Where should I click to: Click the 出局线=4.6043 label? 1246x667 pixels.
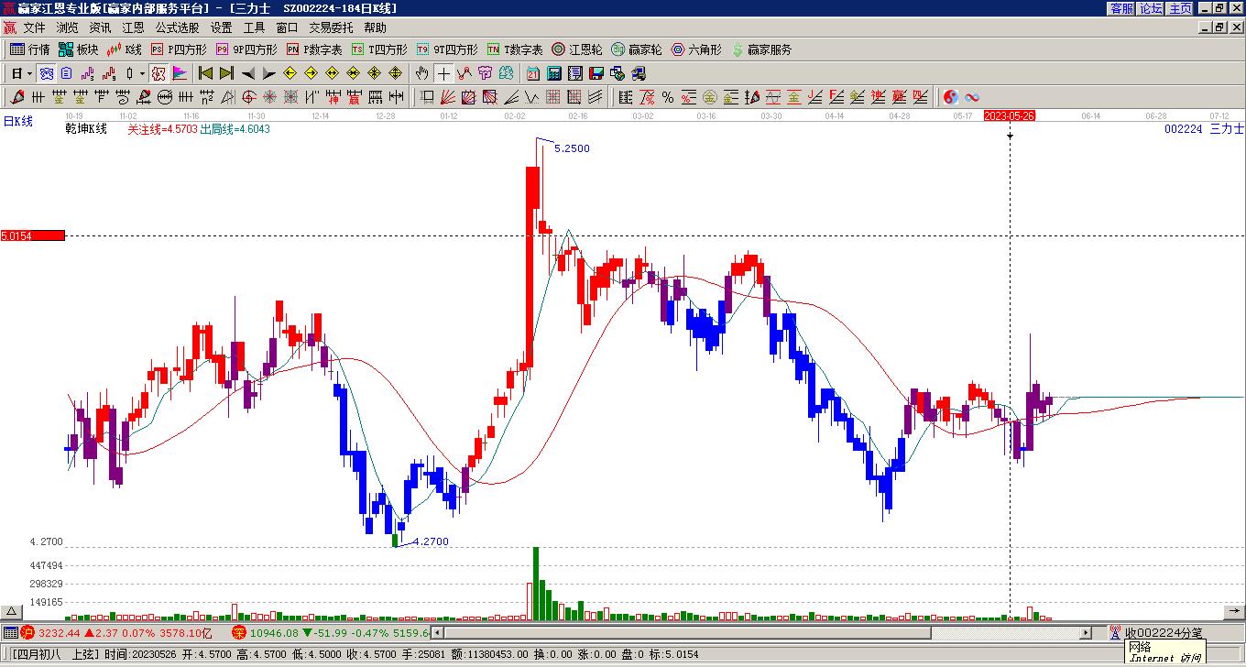click(235, 129)
